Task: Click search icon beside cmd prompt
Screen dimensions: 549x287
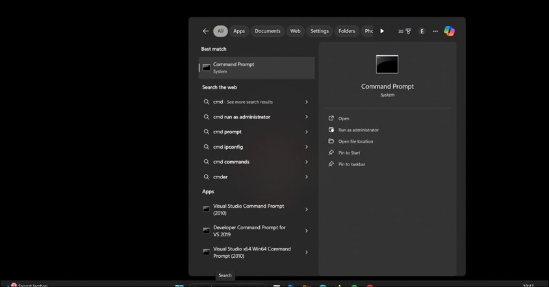Action: click(x=207, y=132)
